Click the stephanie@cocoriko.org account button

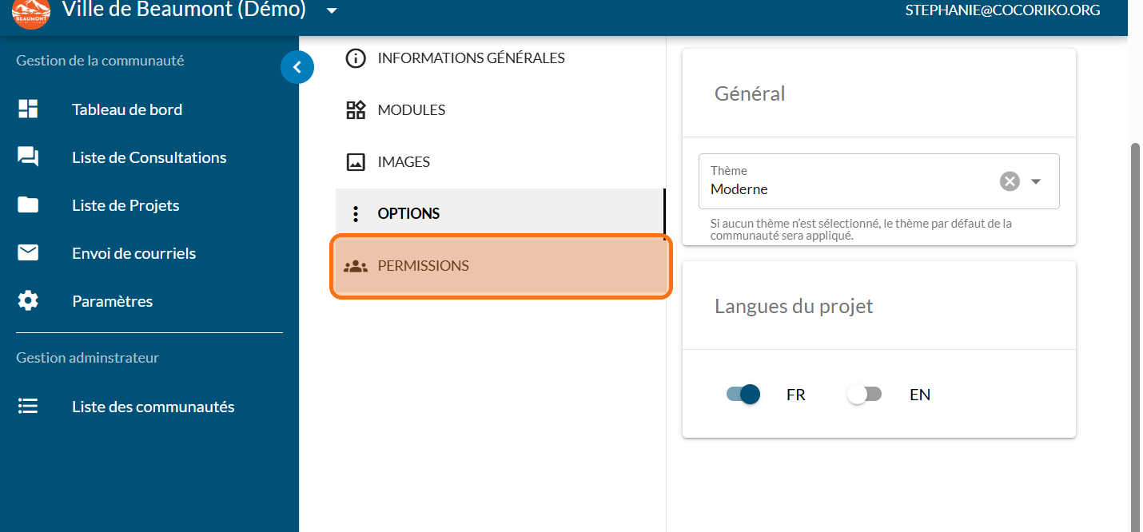(x=1002, y=10)
